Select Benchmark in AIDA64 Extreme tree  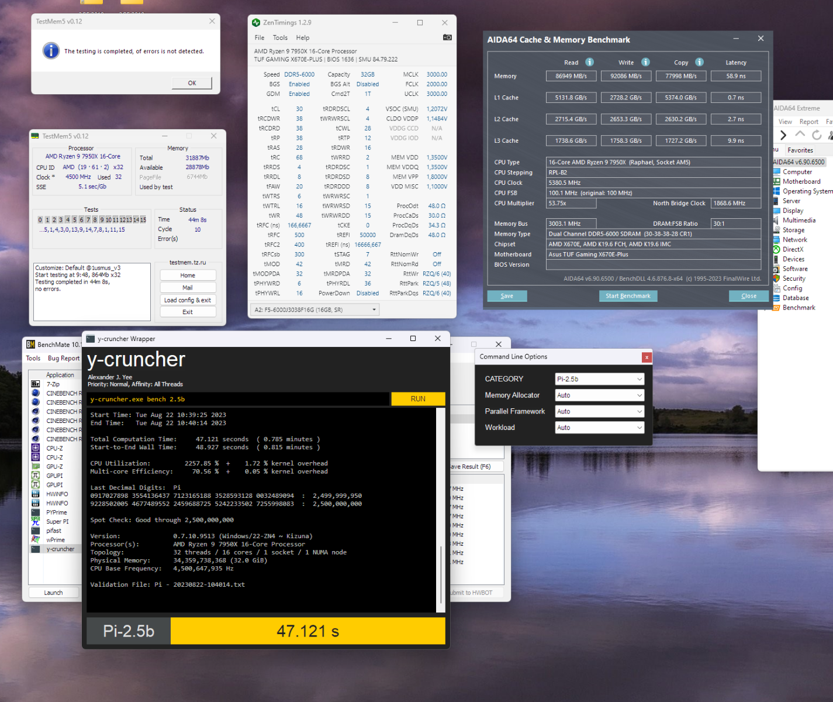[x=799, y=308]
